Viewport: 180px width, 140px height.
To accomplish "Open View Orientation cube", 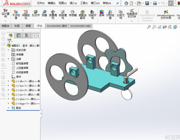I will tap(175, 27).
